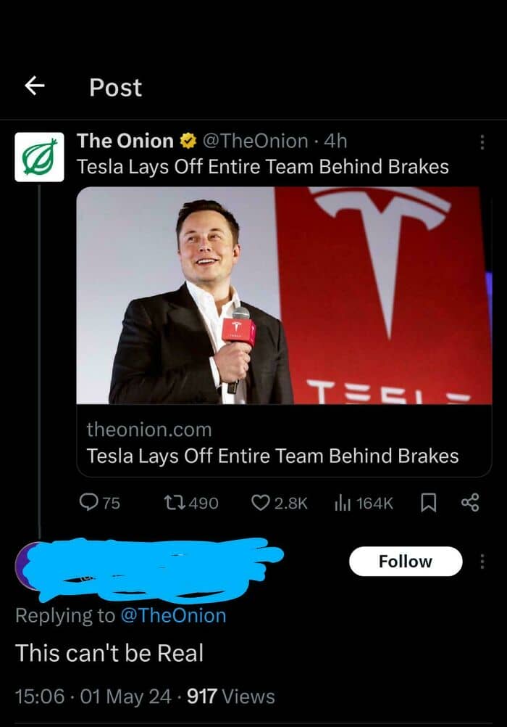Bookmark The Onion post
The image size is (507, 727).
point(428,502)
